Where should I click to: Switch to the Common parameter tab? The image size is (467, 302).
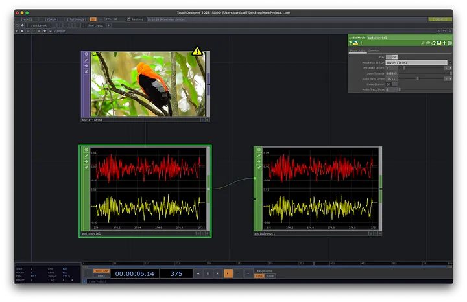tap(374, 50)
